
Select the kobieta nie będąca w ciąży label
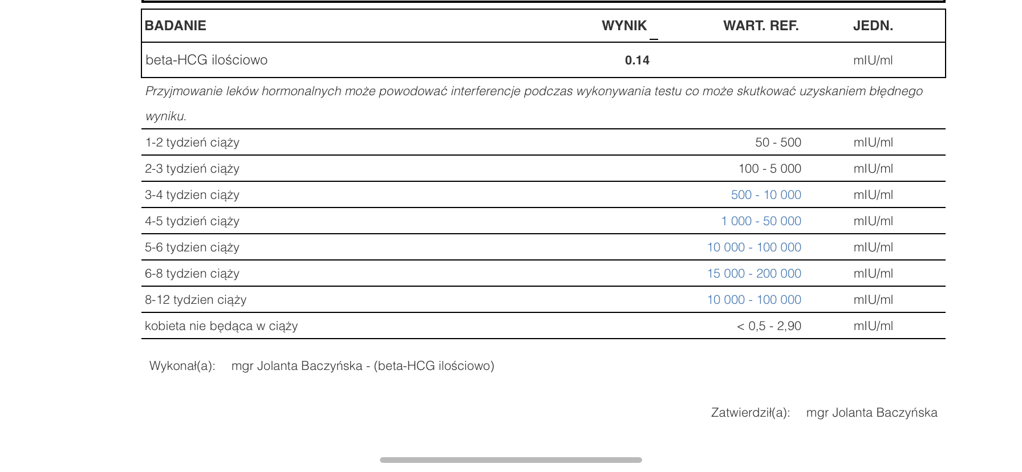(x=221, y=326)
